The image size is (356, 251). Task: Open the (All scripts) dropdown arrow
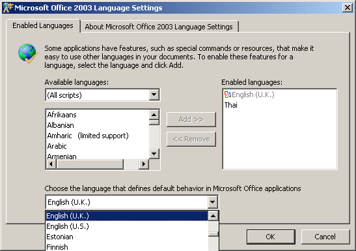point(154,95)
